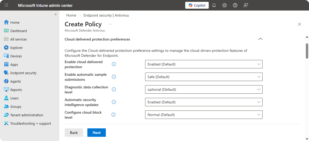The height and width of the screenshot is (141, 309).
Task: Collapse the left navigation sidebar
Action: point(56,14)
